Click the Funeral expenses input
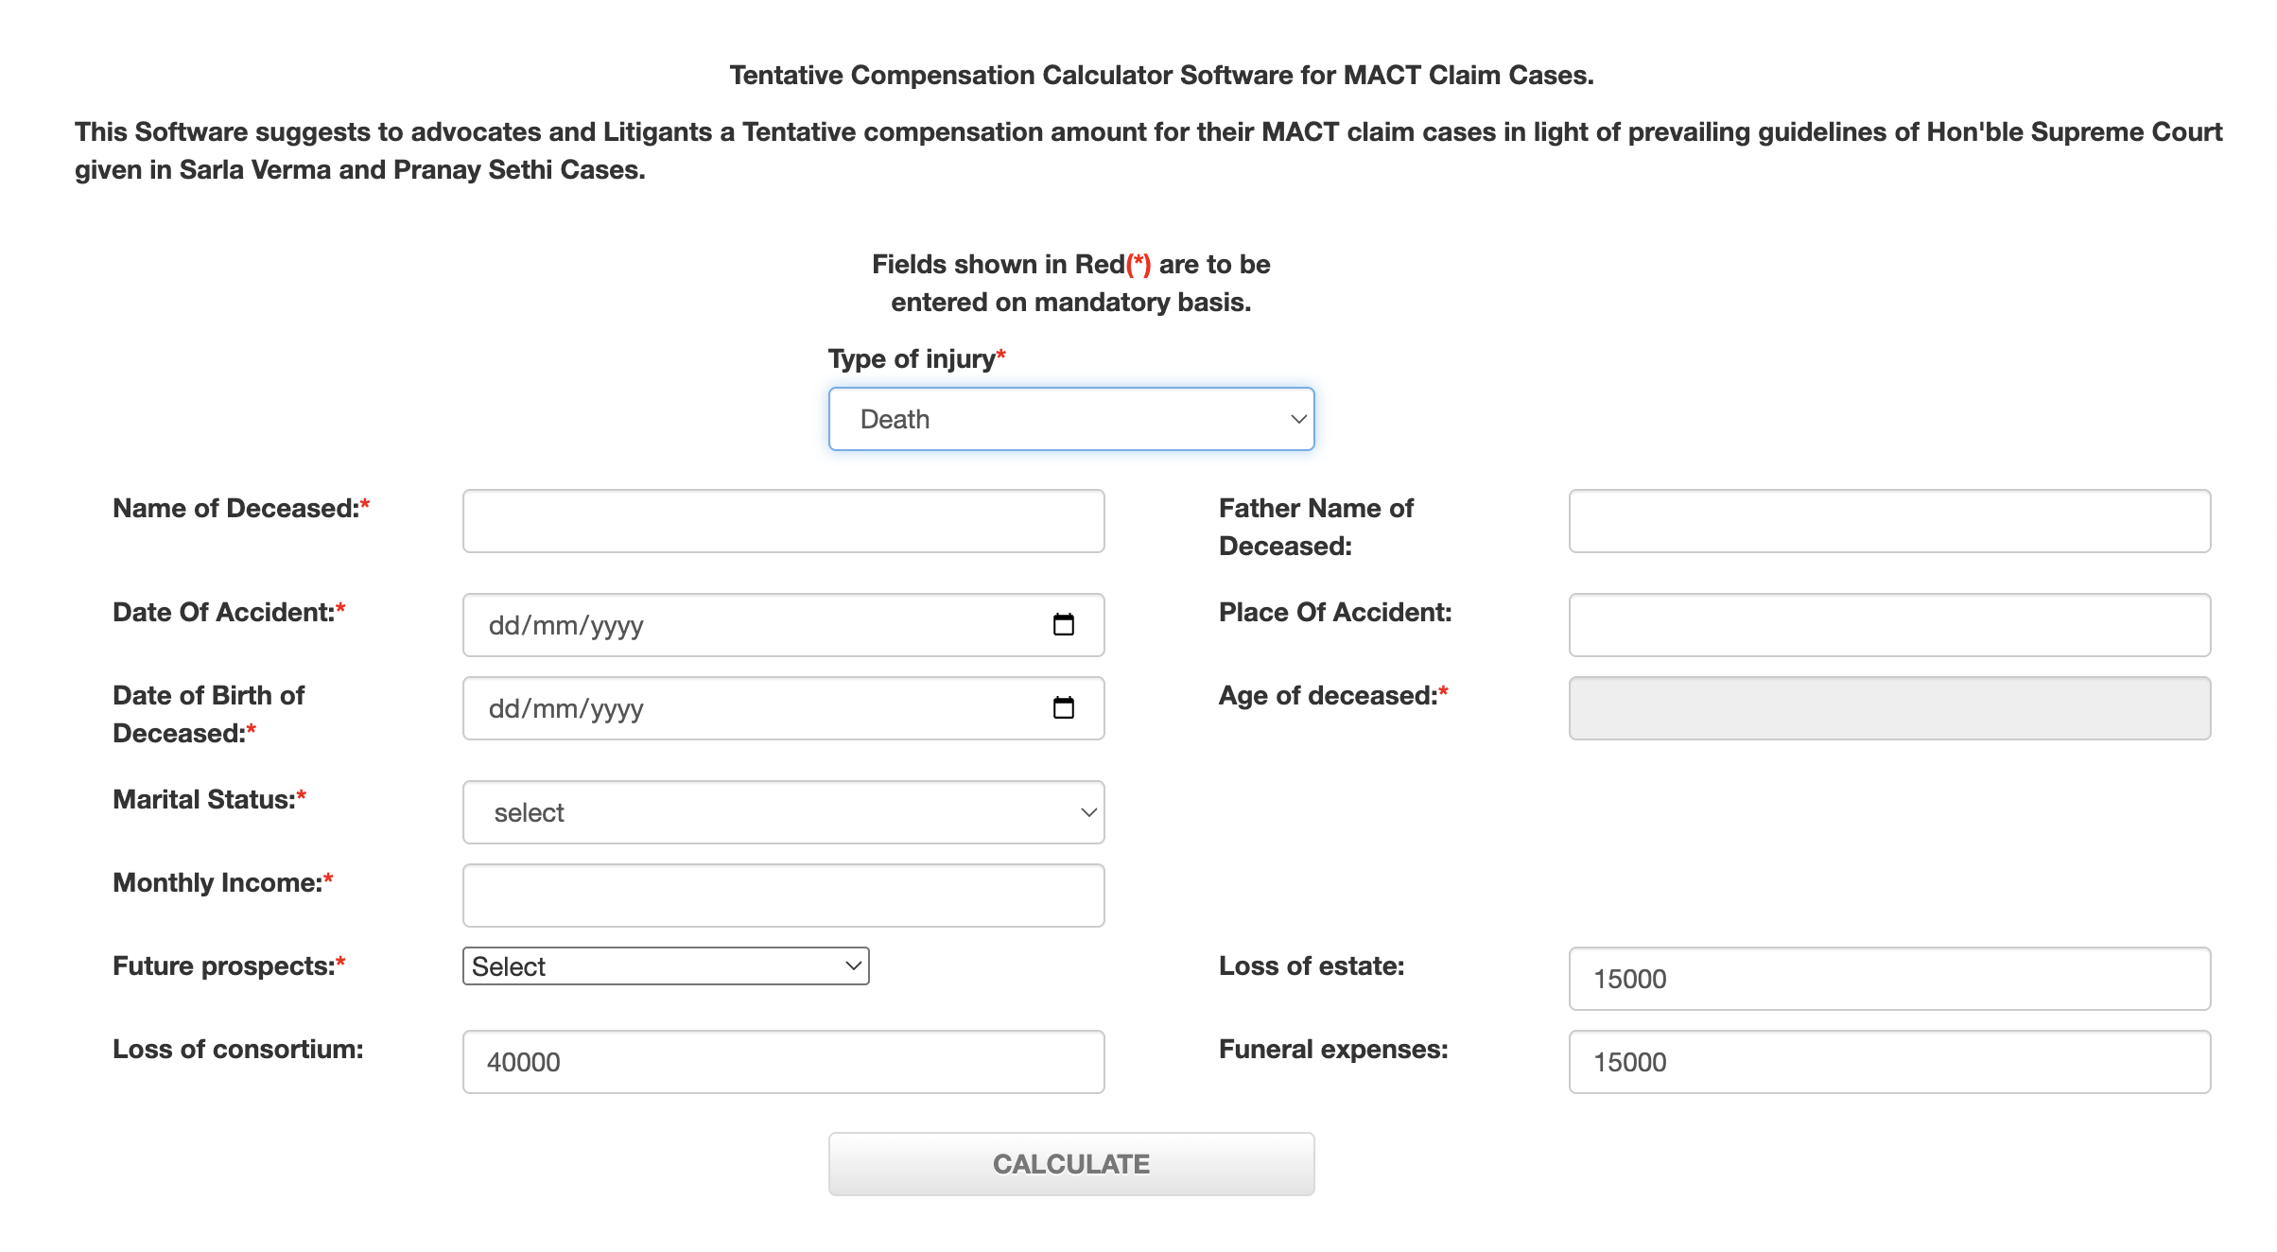The width and height of the screenshot is (2277, 1252). click(1888, 1062)
